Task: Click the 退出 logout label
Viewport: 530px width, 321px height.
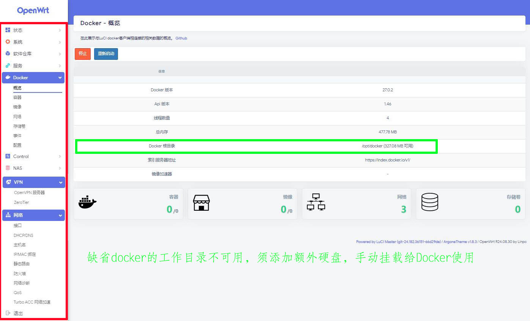Action: point(18,313)
